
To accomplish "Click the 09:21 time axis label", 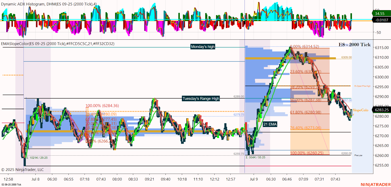I will [x=149, y=179].
